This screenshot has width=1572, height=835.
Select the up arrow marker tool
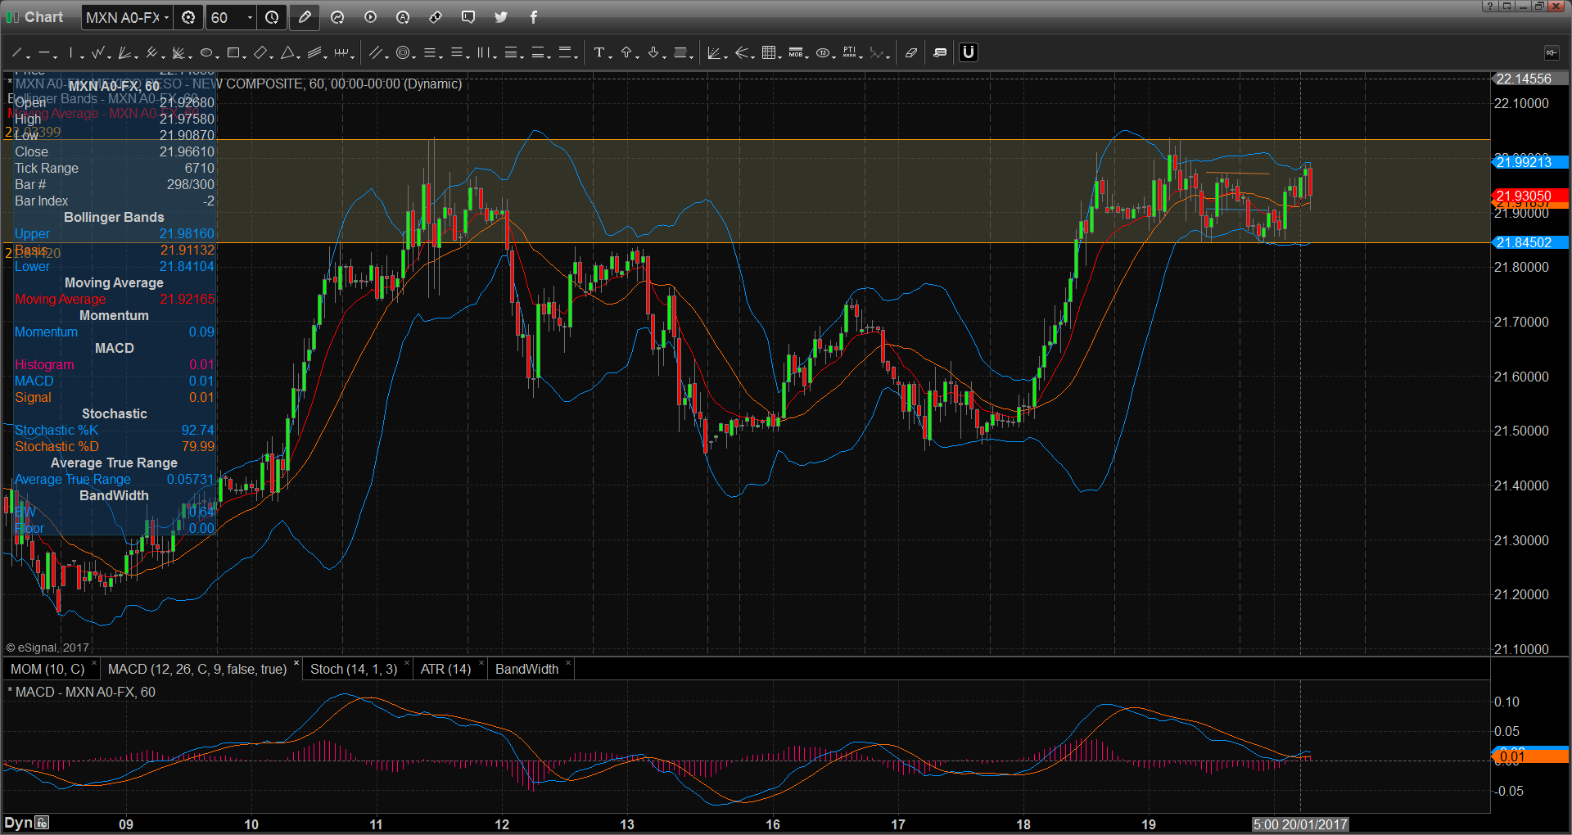[x=626, y=53]
